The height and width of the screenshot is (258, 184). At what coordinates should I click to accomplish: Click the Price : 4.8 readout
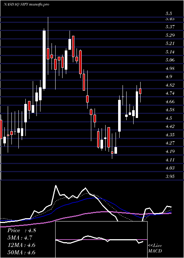(x=21, y=230)
